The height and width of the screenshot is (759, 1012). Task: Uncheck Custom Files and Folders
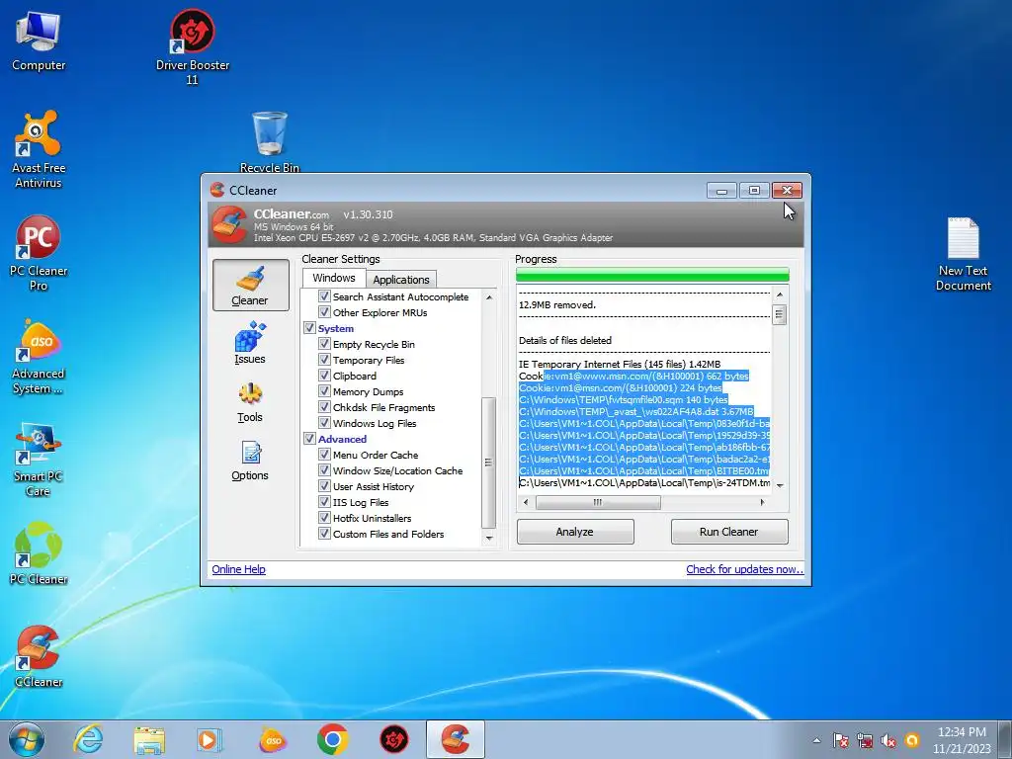[324, 534]
